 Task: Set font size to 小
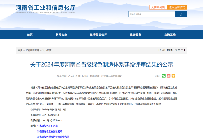tap(183, 50)
